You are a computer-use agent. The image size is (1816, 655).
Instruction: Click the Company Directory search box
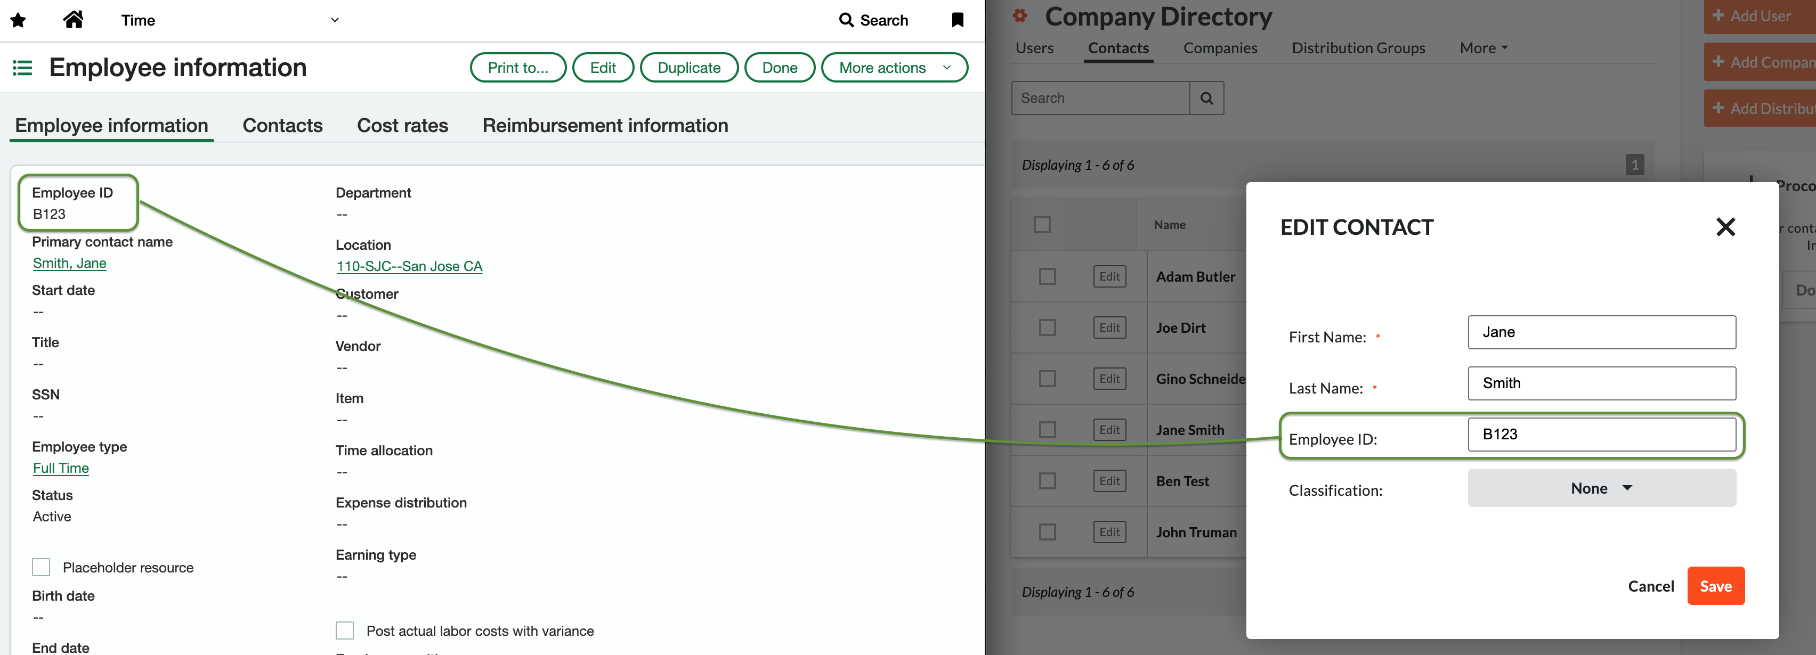click(x=1100, y=98)
